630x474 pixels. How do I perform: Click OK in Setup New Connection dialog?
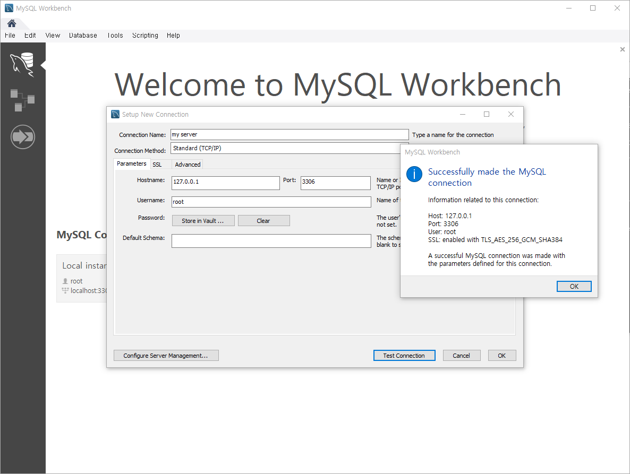tap(502, 356)
